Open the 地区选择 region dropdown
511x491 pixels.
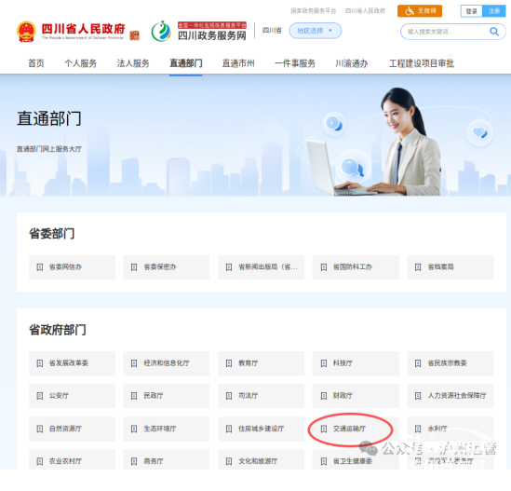[316, 31]
